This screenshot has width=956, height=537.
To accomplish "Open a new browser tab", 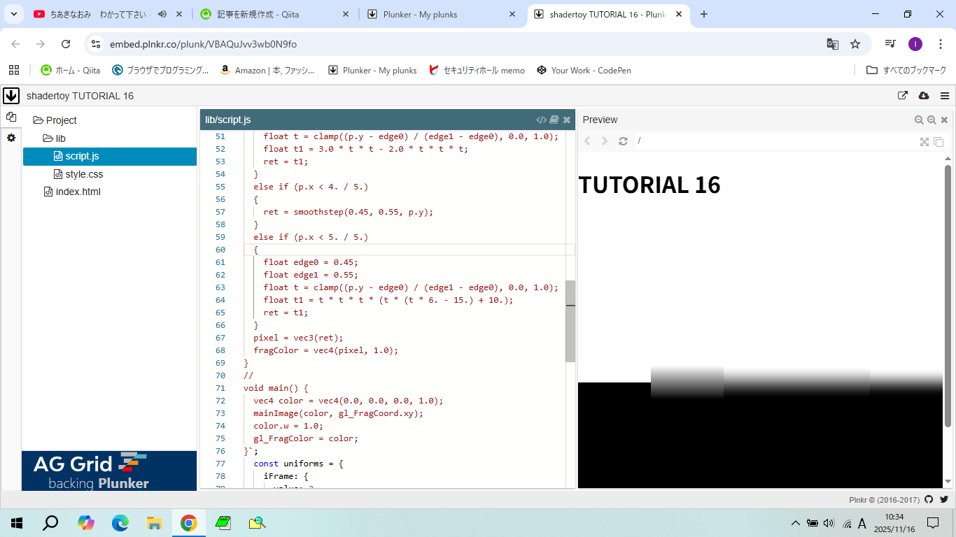I will (704, 14).
